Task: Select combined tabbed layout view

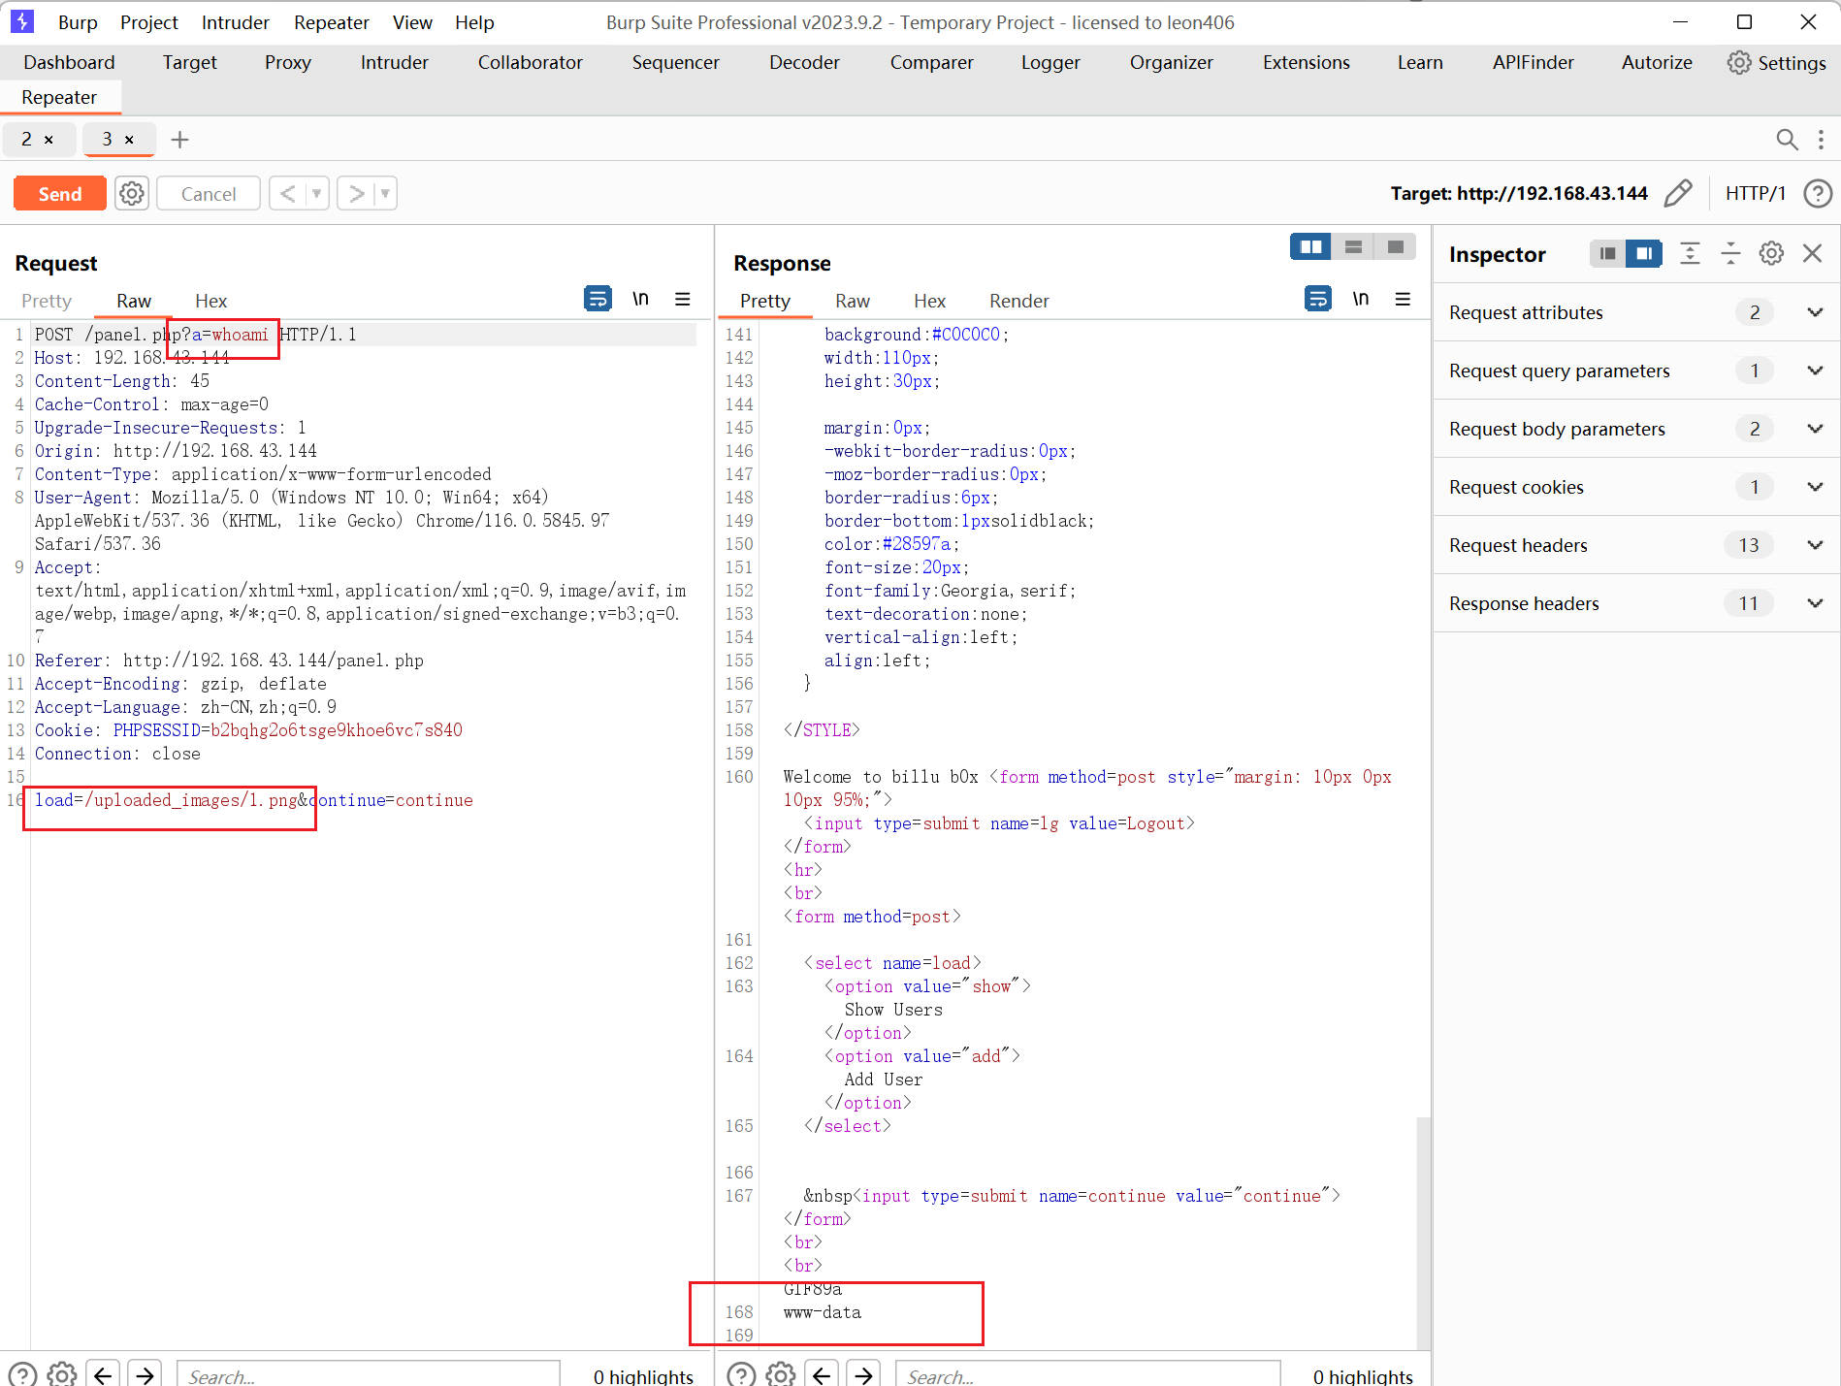Action: pyautogui.click(x=1395, y=246)
